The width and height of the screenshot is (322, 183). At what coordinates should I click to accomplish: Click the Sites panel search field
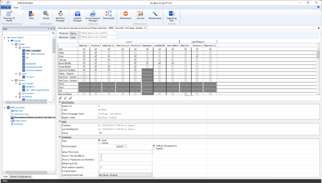pyautogui.click(x=26, y=33)
